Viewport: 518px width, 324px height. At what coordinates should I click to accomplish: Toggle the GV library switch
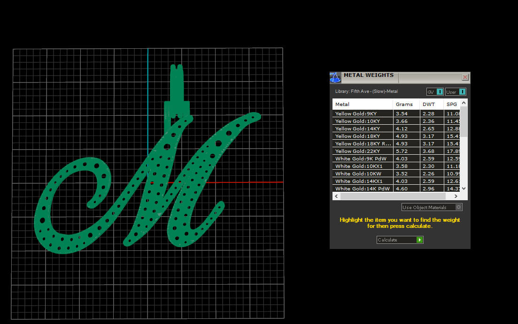click(440, 92)
